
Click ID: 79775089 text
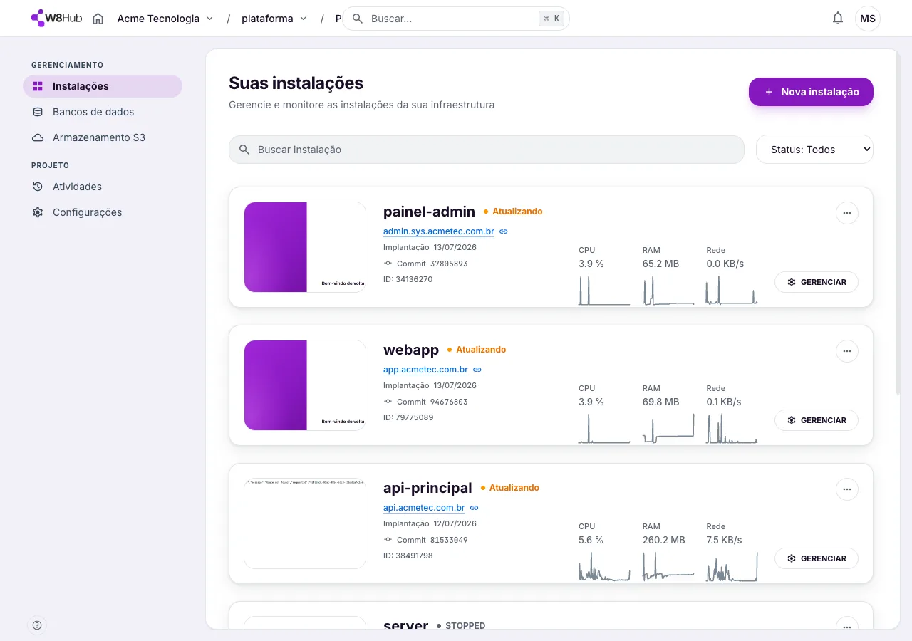tap(408, 417)
